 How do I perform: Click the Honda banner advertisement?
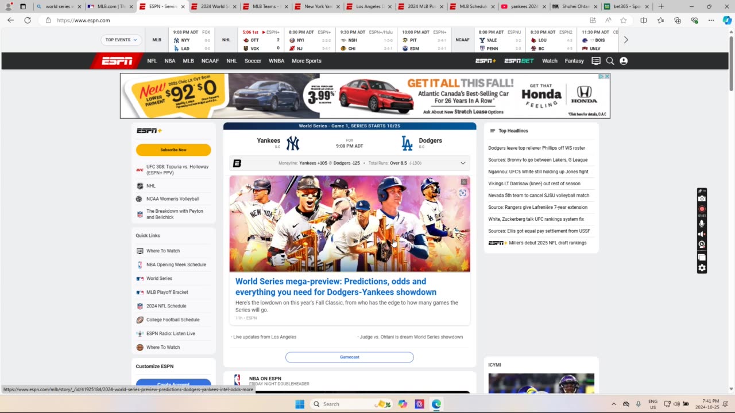[x=365, y=96]
